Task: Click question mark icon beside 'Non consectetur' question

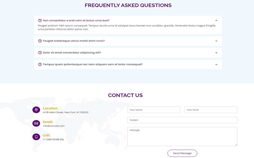Action: tap(40, 21)
